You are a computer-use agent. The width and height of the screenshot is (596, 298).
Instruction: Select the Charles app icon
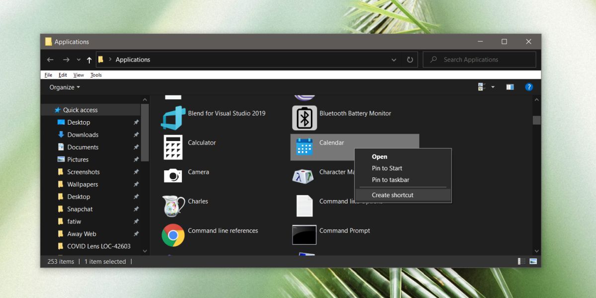[x=173, y=206]
